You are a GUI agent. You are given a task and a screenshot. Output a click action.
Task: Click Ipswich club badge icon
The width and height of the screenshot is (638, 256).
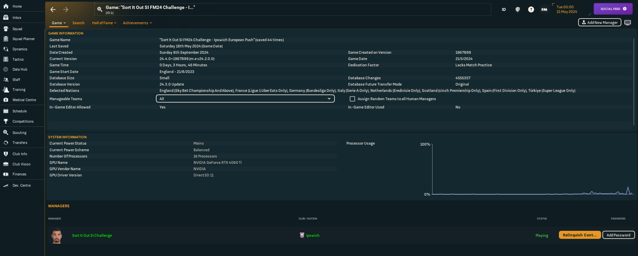(302, 235)
